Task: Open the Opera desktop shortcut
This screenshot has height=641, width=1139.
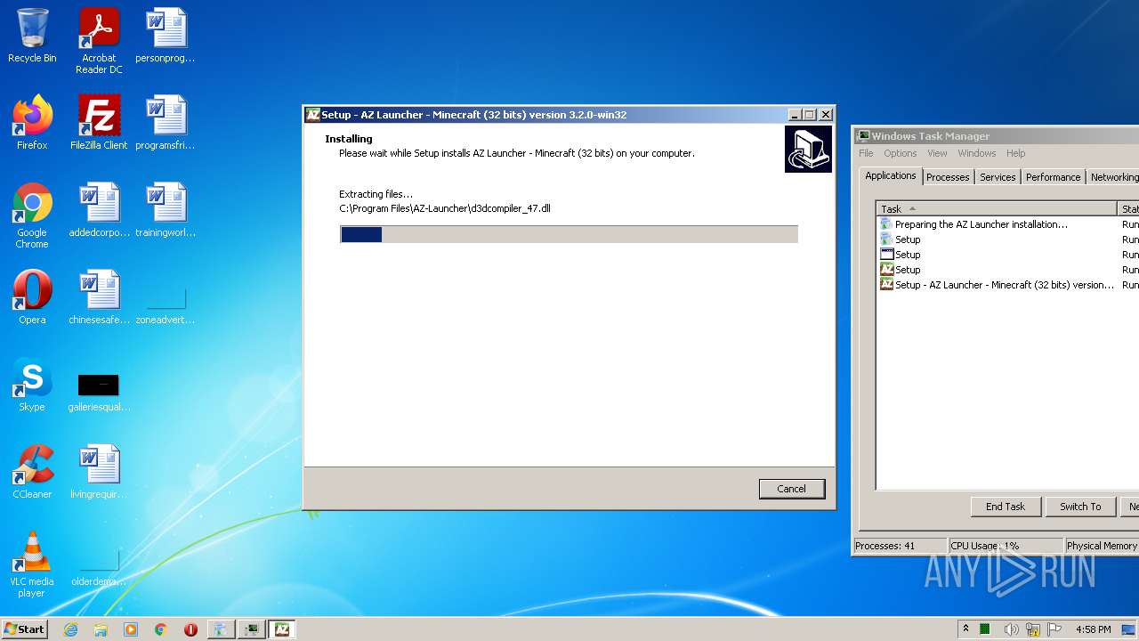Action: 32,297
